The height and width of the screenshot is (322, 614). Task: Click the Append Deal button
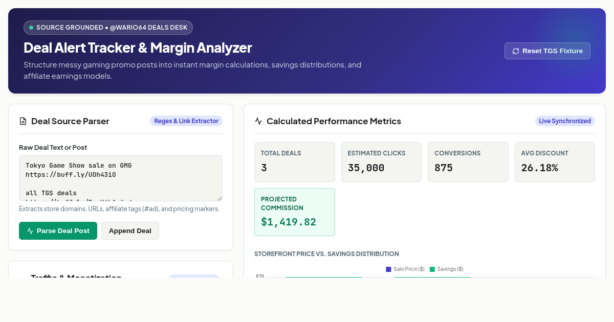coord(130,231)
